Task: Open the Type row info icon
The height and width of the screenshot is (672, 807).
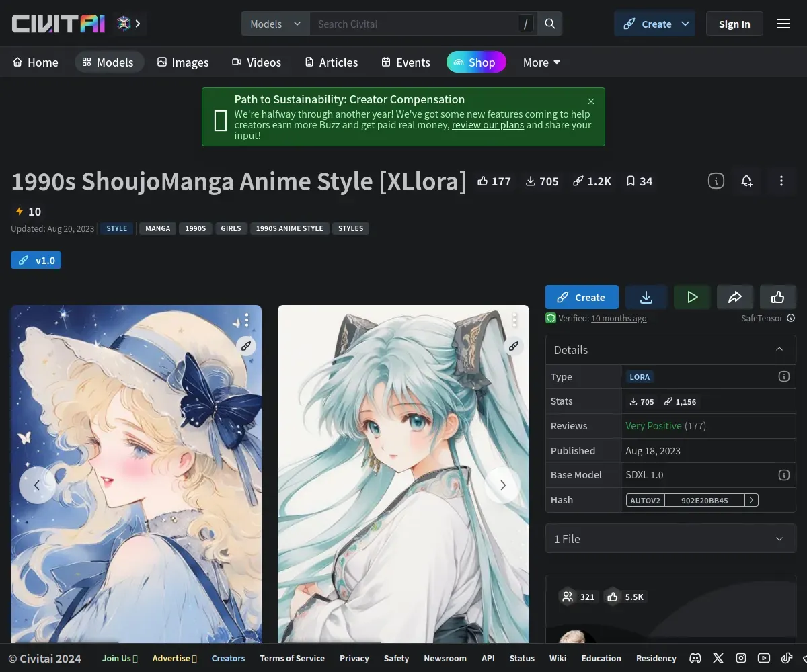Action: pyautogui.click(x=784, y=377)
